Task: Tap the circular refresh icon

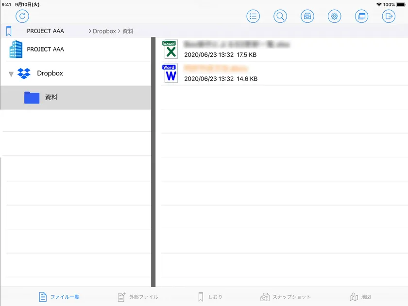Action: point(22,16)
